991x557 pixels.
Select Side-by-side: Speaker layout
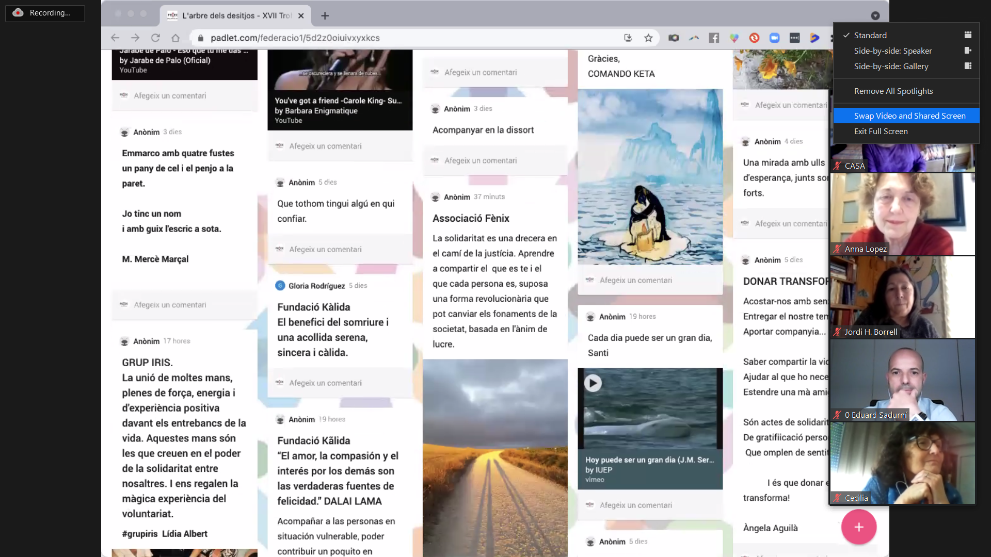point(906,51)
